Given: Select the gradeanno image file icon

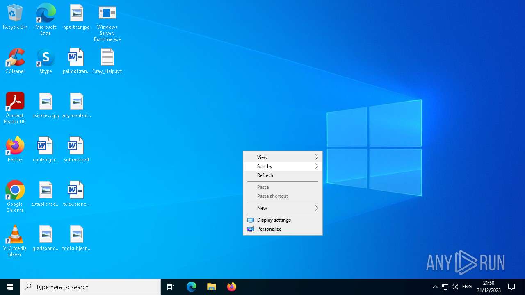Looking at the screenshot, I should coord(46,238).
